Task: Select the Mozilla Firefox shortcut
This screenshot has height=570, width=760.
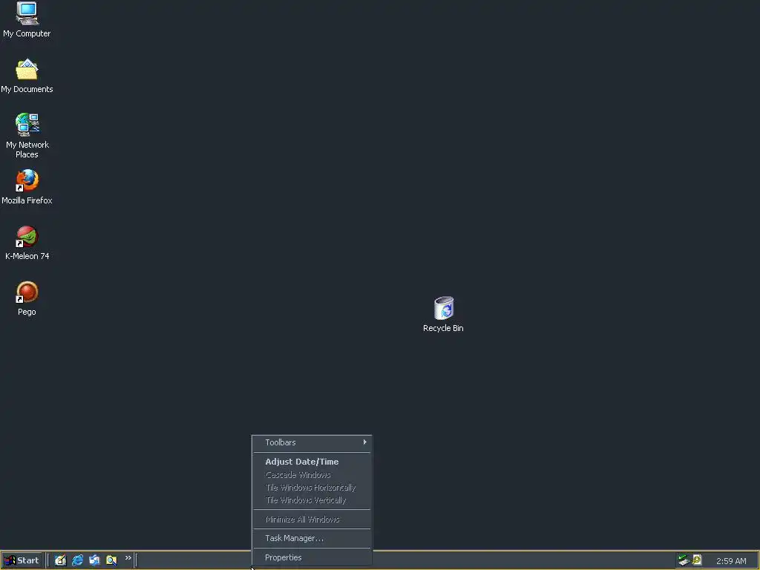Action: click(x=27, y=180)
